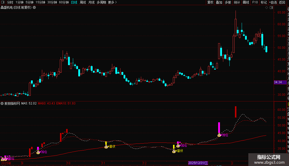The image size is (289, 166).
Task: Click money bag icon beside January 加仓 signal
Action: point(219,135)
